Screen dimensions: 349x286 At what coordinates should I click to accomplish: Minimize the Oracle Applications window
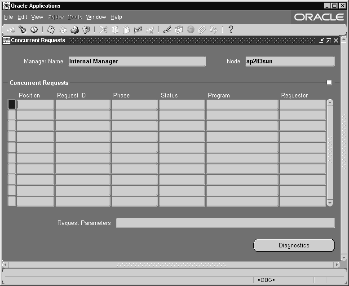[x=327, y=6]
